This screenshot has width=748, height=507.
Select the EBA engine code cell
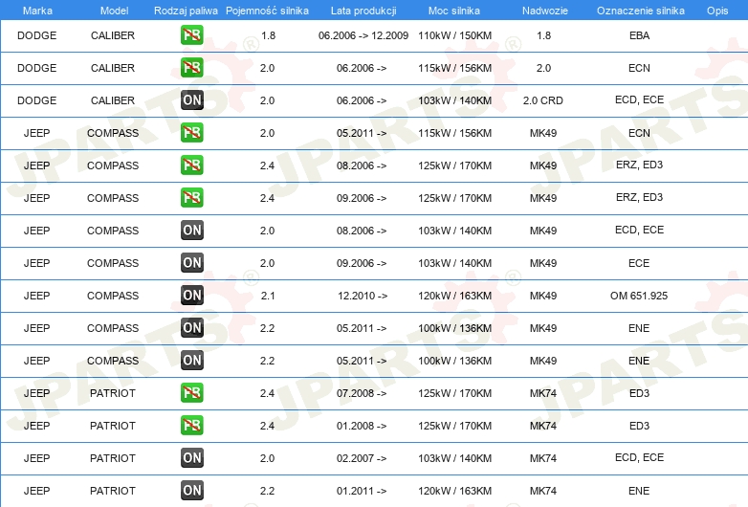tap(639, 35)
